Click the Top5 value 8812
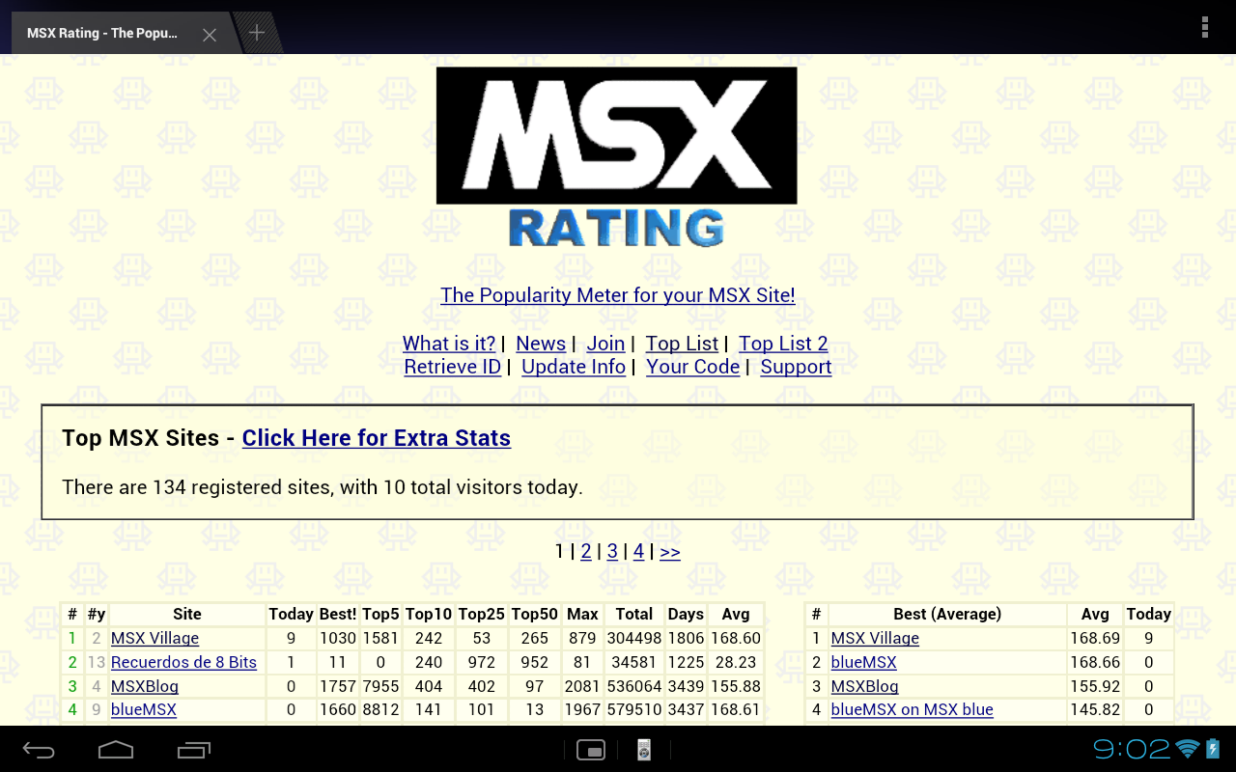This screenshot has height=772, width=1236. tap(380, 709)
